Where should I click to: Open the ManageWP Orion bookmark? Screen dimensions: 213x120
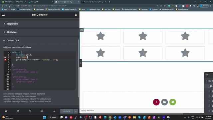coord(94,9)
